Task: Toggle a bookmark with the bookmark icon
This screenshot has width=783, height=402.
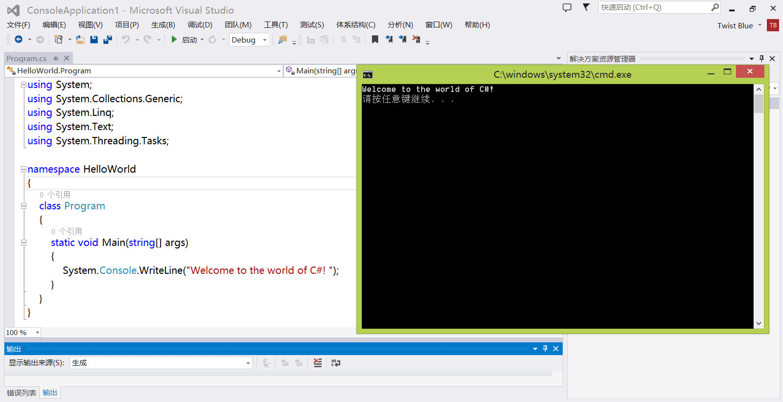Action: point(375,40)
